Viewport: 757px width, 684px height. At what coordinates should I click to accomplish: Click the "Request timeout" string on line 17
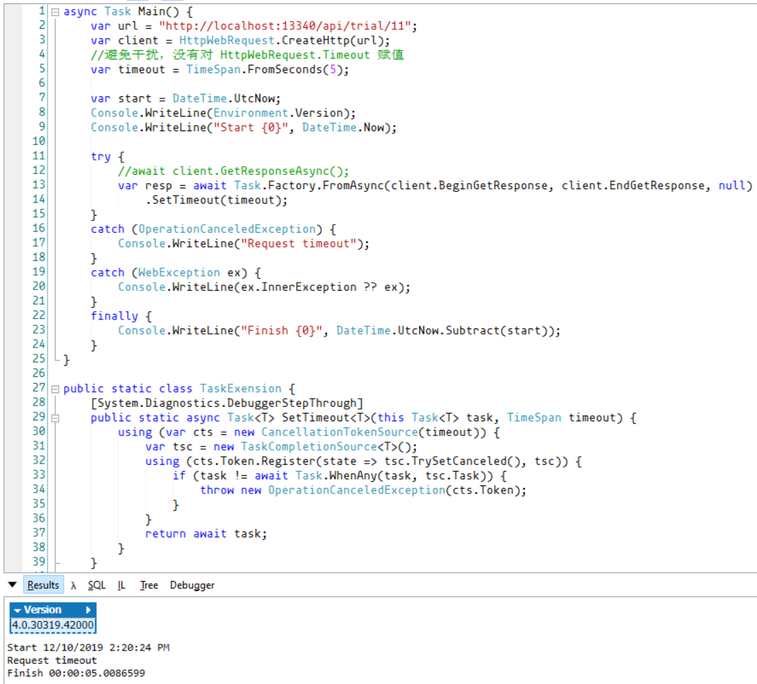(298, 243)
